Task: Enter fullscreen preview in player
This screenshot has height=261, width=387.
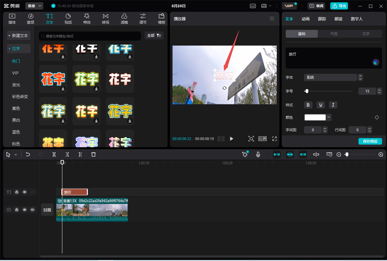Action: coord(275,139)
